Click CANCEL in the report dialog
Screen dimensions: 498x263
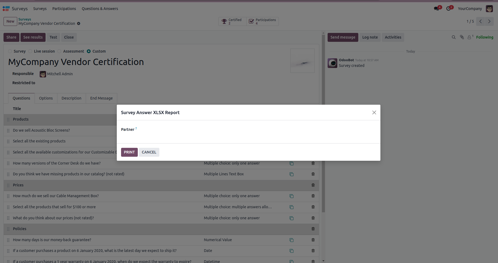[x=149, y=152]
